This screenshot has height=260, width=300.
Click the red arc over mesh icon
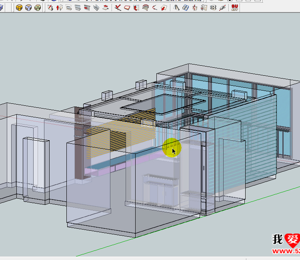coord(146,8)
